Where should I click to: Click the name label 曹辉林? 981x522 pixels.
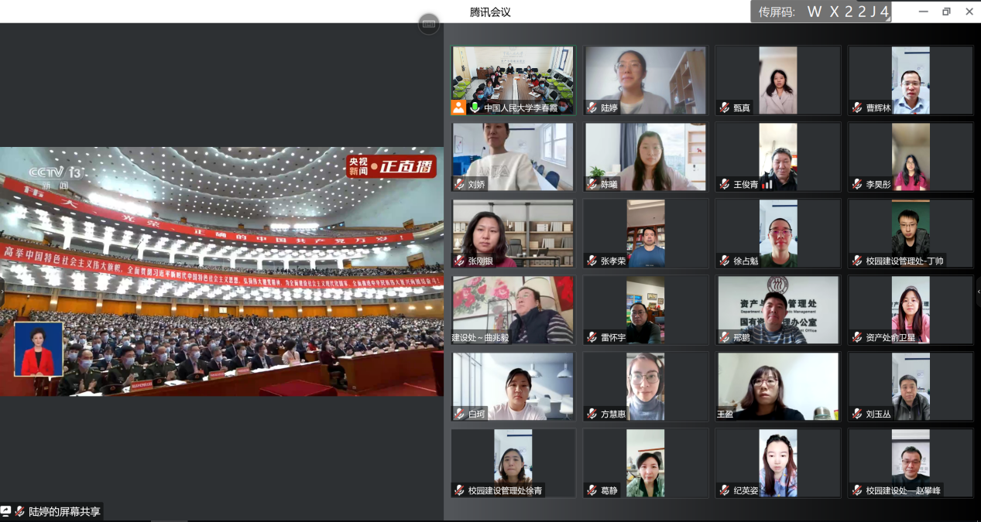pyautogui.click(x=879, y=108)
